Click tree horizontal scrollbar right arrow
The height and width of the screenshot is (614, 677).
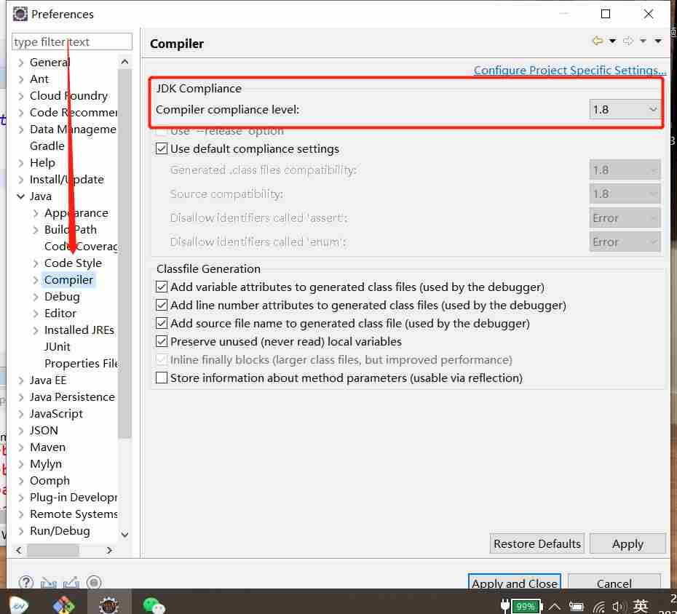coord(109,550)
